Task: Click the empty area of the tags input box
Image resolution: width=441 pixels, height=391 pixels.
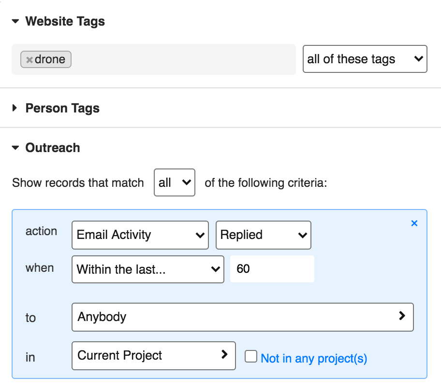Action: [184, 60]
